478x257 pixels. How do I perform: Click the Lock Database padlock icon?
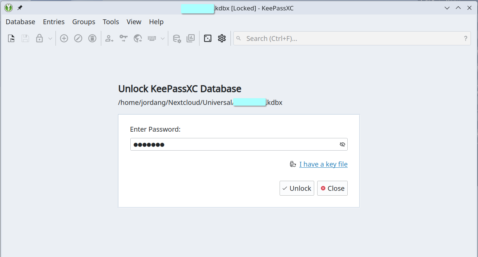tap(39, 38)
